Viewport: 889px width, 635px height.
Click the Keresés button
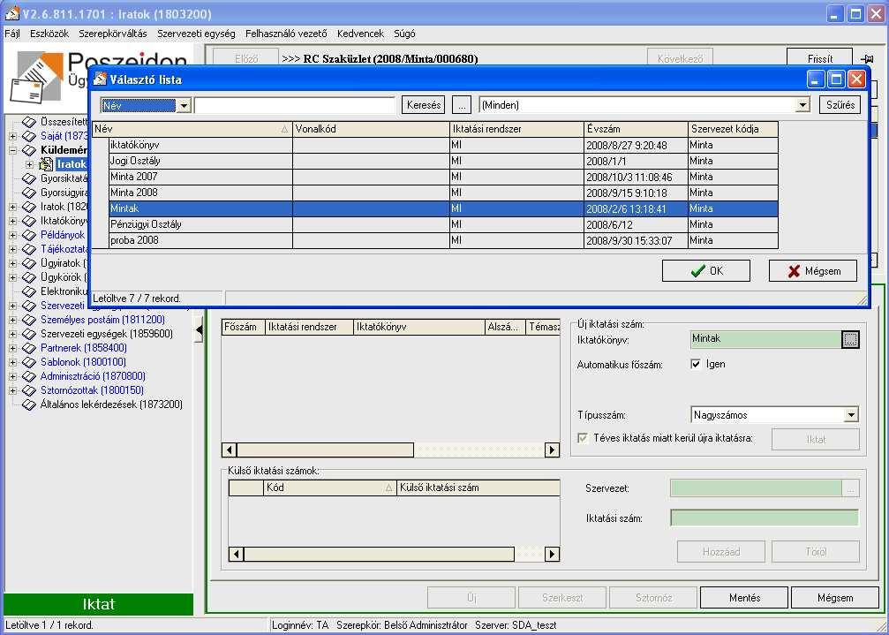point(424,105)
